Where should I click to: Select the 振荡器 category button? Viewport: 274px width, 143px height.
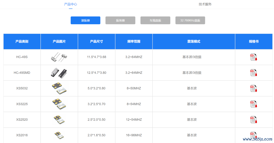click(120, 20)
